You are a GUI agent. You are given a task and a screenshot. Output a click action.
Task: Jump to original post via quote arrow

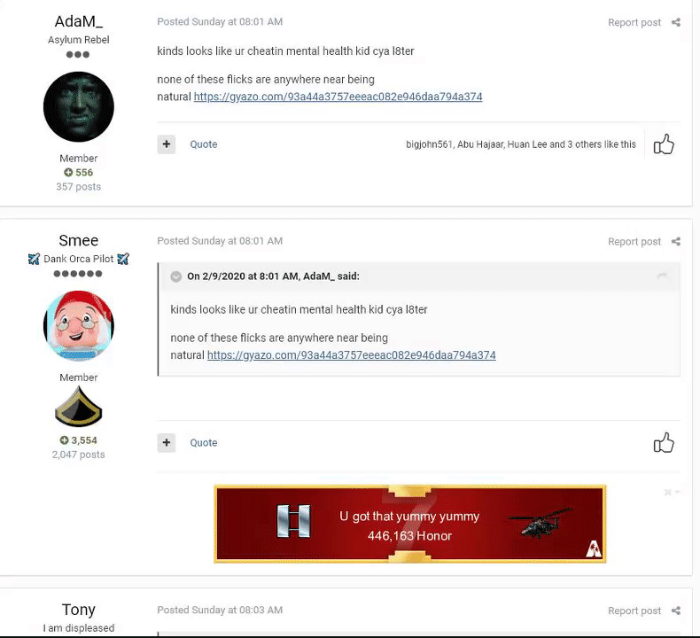pos(662,276)
